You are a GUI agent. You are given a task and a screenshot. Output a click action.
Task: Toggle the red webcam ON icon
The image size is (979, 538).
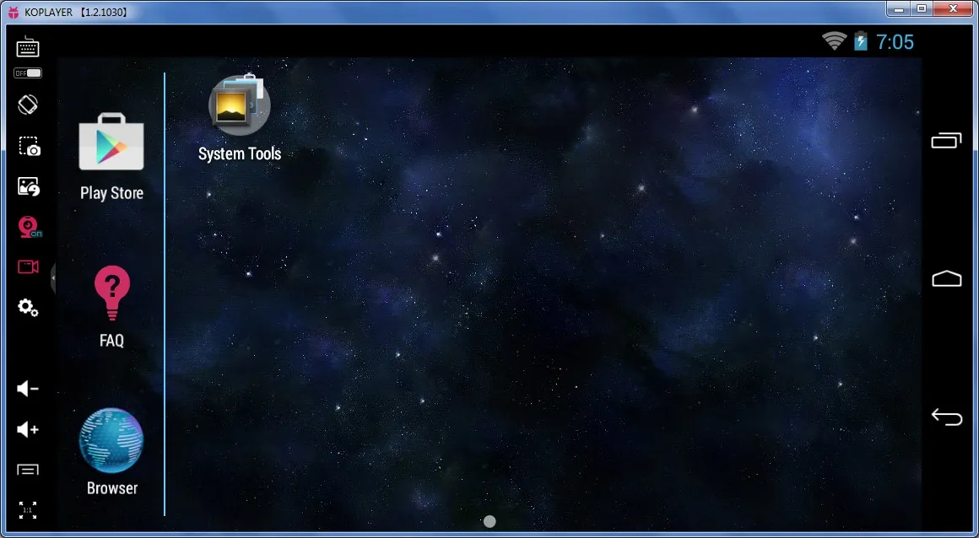[x=29, y=227]
